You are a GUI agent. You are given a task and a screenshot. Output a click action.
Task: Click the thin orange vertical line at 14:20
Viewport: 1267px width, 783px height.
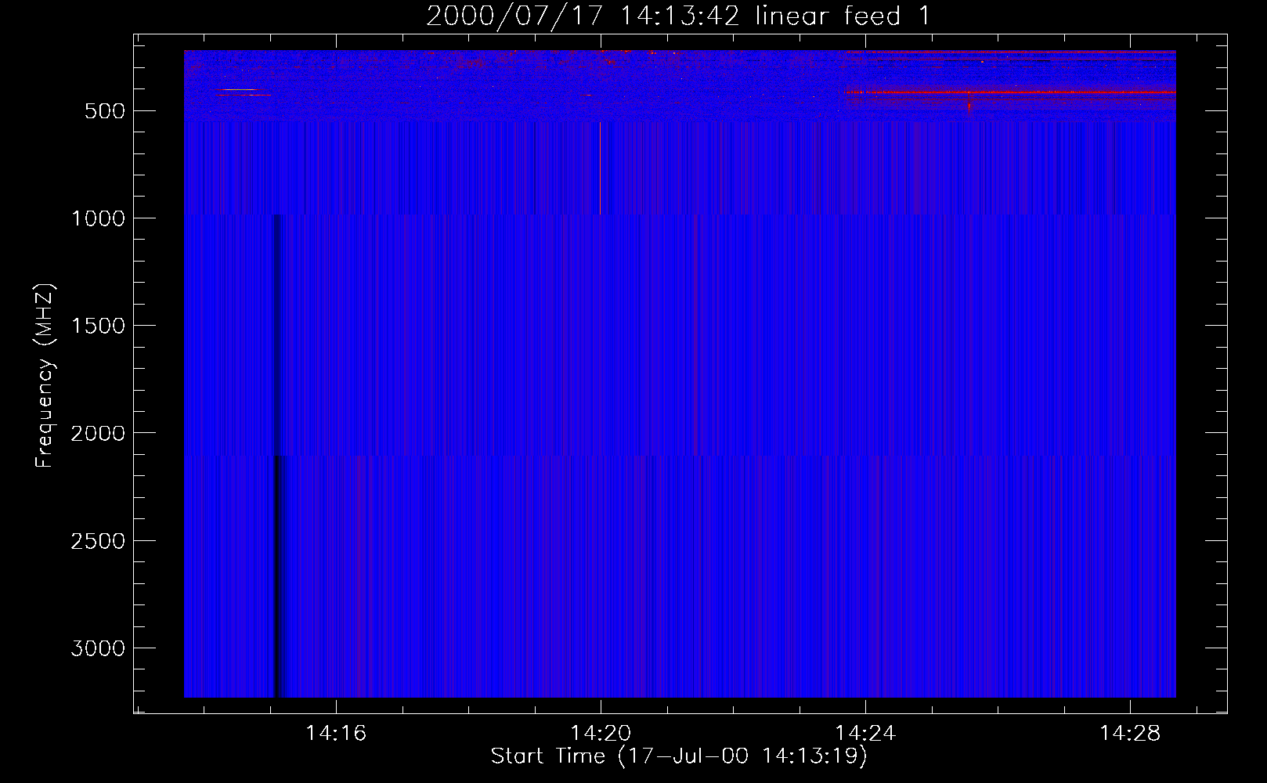tap(600, 168)
